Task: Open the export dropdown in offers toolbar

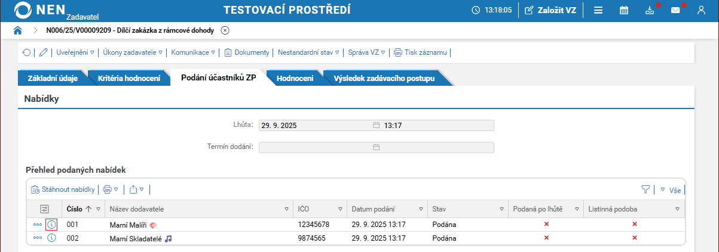Action: coord(137,189)
